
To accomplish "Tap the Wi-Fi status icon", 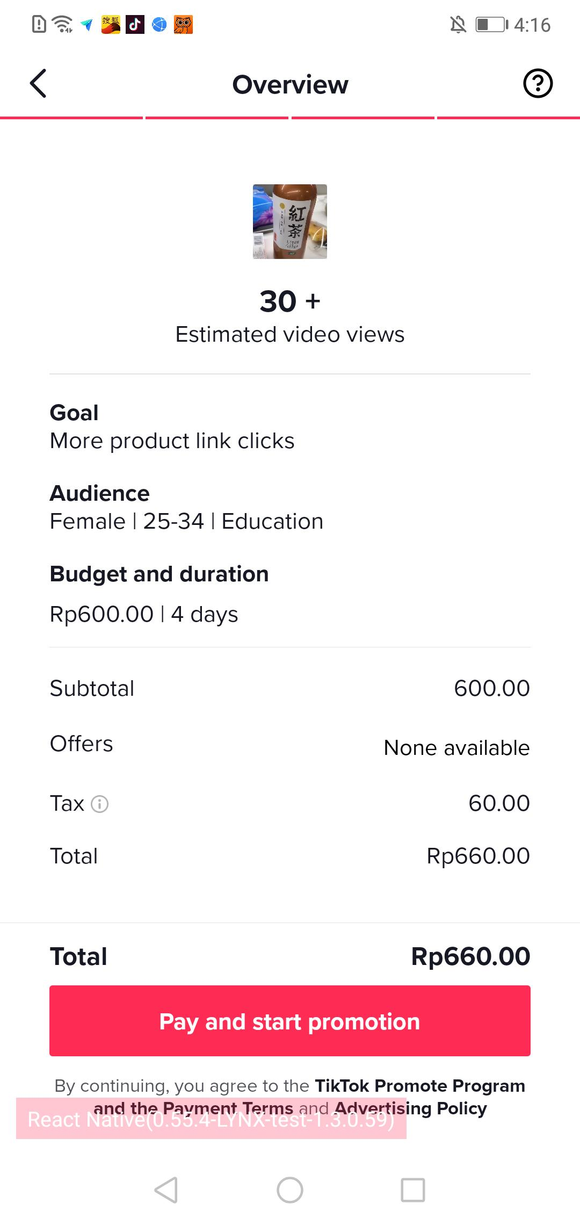I will [63, 25].
